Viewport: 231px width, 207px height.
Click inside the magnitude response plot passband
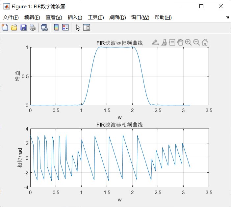click(119, 76)
